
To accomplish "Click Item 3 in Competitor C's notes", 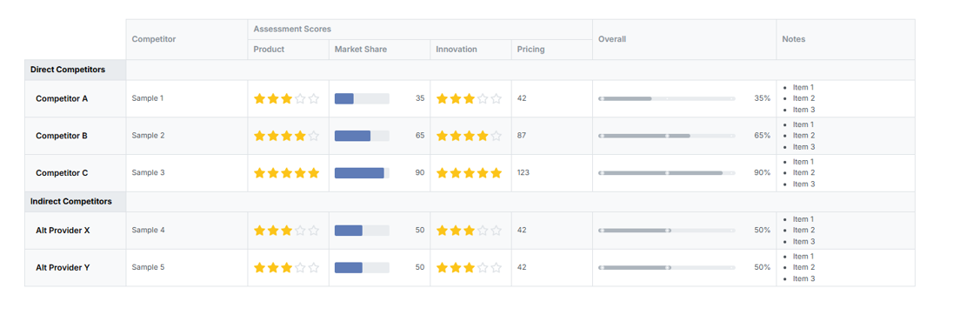I will (803, 184).
